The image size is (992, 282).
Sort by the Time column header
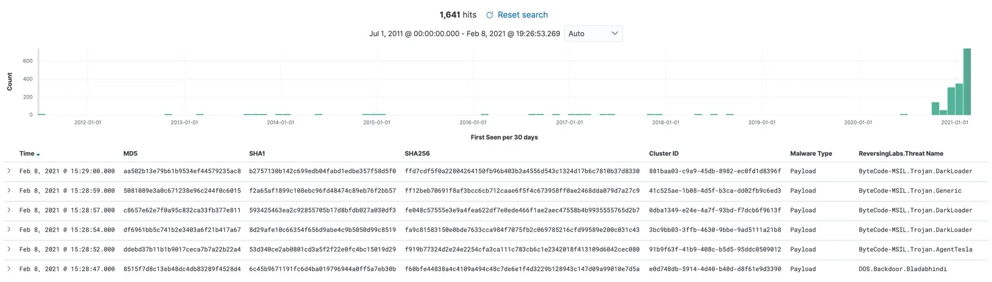[x=27, y=154]
